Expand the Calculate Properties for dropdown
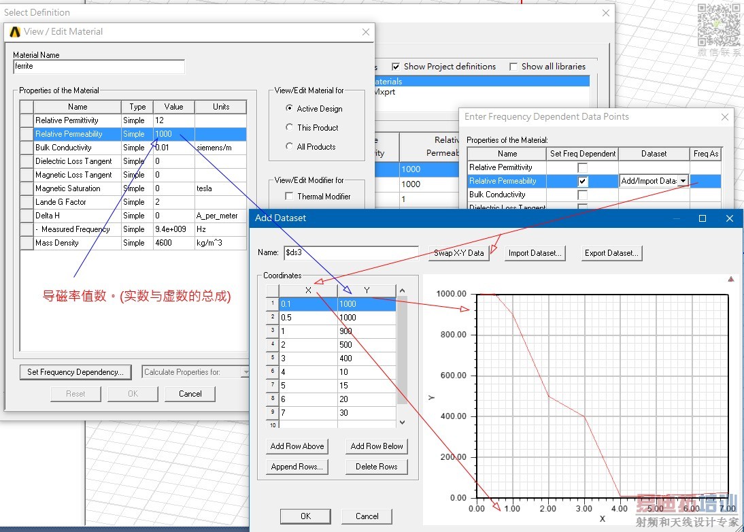 click(245, 372)
